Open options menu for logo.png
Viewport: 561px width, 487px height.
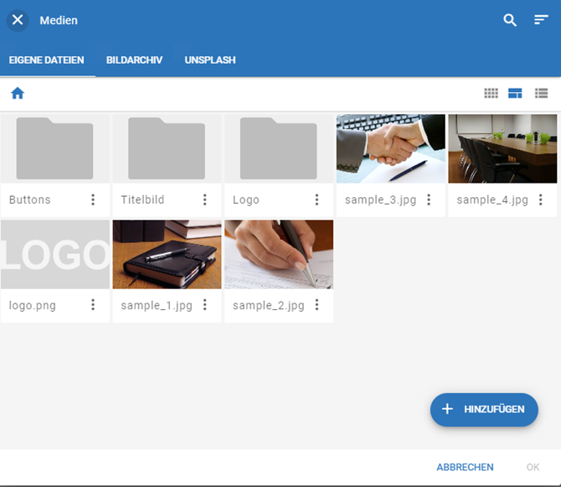click(x=93, y=305)
